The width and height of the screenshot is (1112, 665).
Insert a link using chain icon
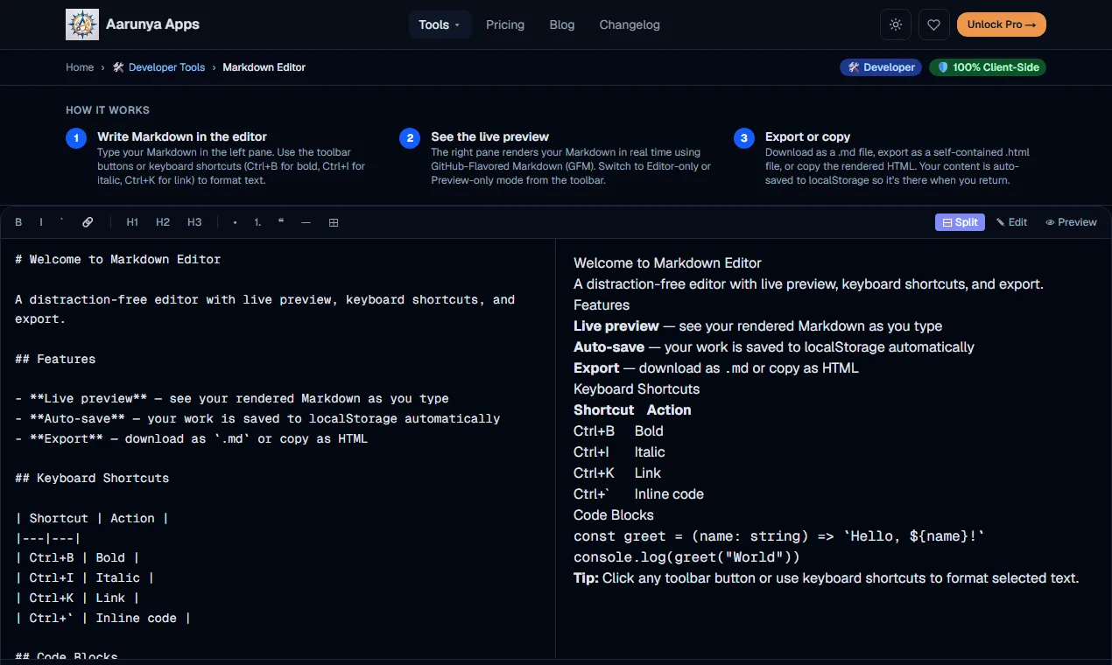88,222
